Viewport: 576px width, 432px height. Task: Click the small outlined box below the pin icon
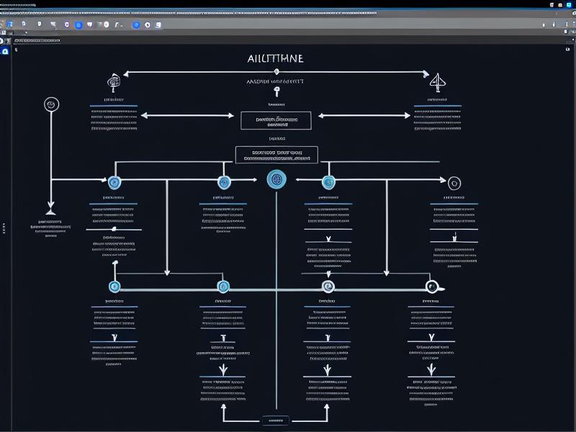(276, 120)
